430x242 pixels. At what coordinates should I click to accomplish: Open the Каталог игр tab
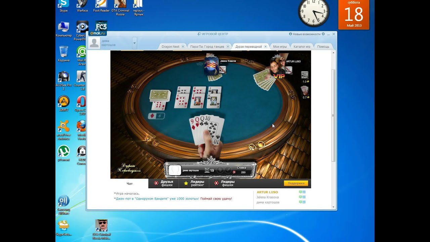pos(302,46)
